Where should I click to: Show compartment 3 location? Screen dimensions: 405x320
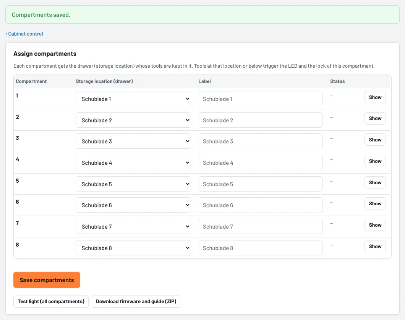pos(375,140)
